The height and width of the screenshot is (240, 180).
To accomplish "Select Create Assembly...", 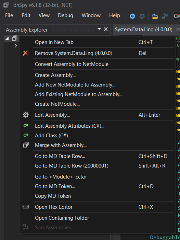I will click(x=97, y=75).
